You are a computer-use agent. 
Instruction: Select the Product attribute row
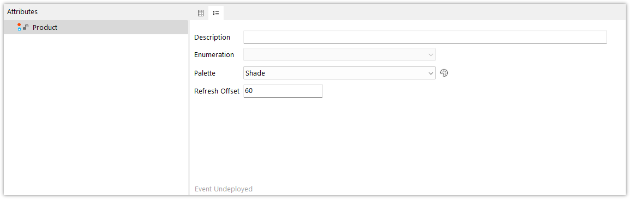click(96, 27)
